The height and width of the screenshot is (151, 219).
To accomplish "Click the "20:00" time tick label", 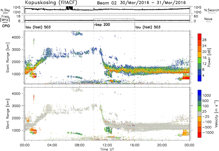I will pos(162,145).
